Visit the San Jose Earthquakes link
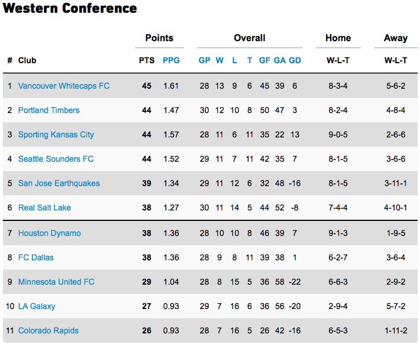Viewport: 420px width, 345px height. [59, 183]
